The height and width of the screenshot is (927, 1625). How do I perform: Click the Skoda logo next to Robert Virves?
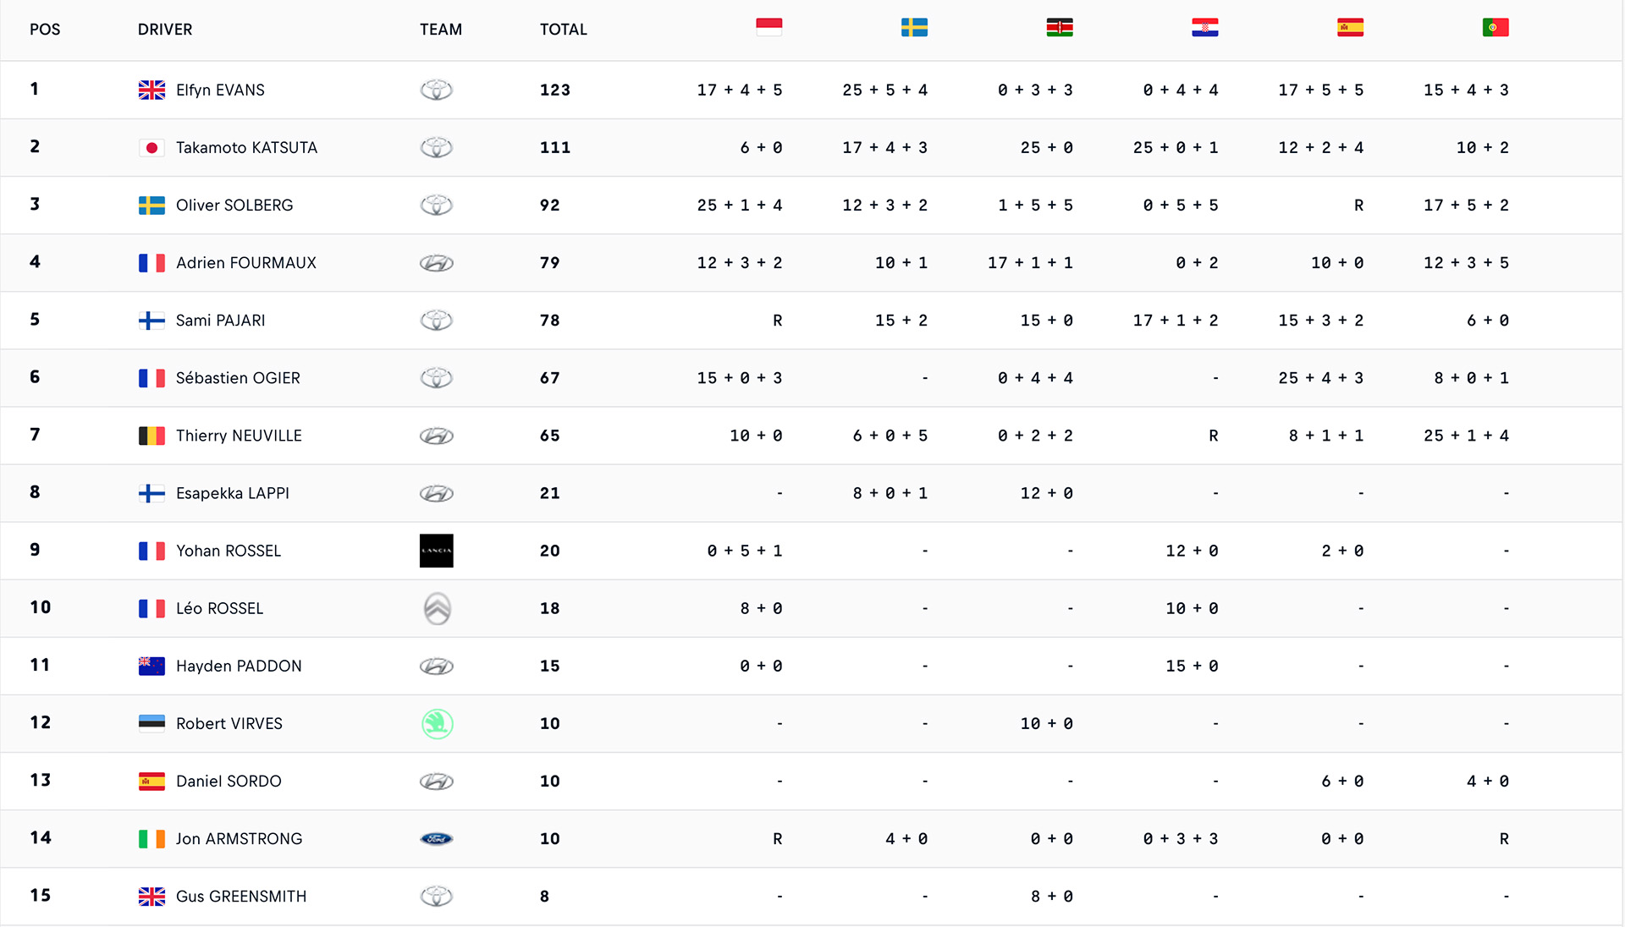click(x=437, y=723)
